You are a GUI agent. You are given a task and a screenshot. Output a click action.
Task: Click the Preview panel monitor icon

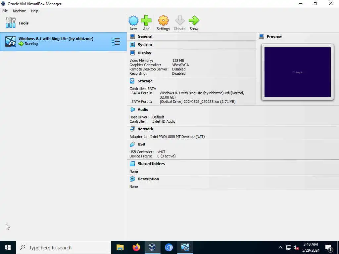pos(262,36)
